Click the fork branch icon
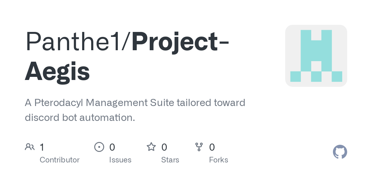Screen dimensions: 372x186 [199, 147]
